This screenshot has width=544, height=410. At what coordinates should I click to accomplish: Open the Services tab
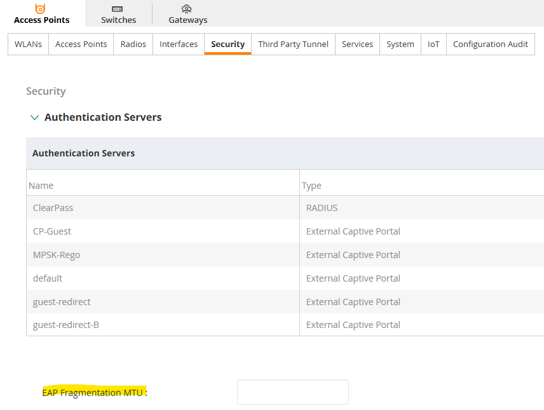357,44
